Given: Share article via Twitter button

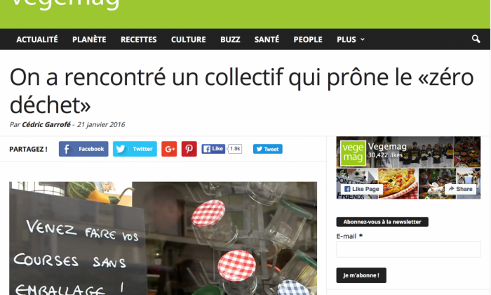Looking at the screenshot, I should click(135, 149).
